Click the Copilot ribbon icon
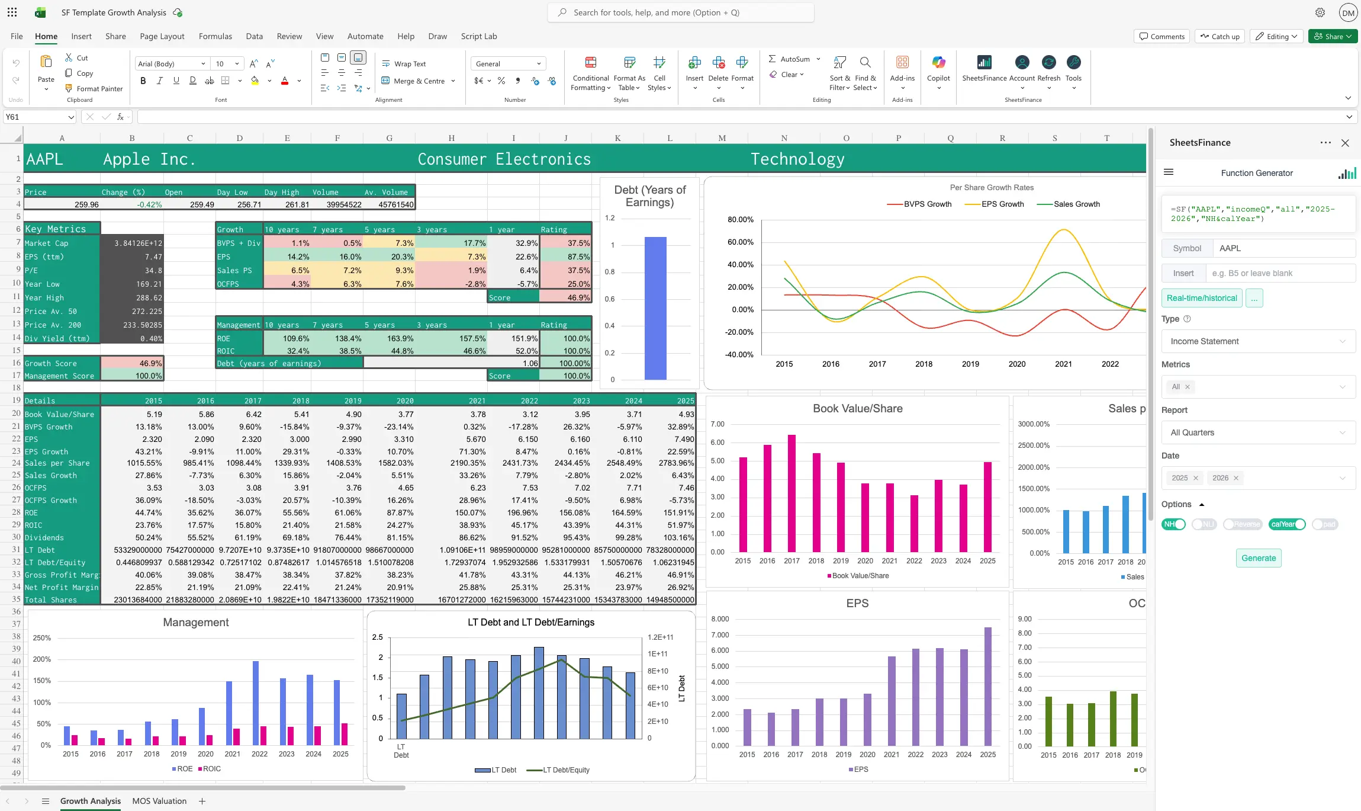The height and width of the screenshot is (811, 1361). coord(938,63)
